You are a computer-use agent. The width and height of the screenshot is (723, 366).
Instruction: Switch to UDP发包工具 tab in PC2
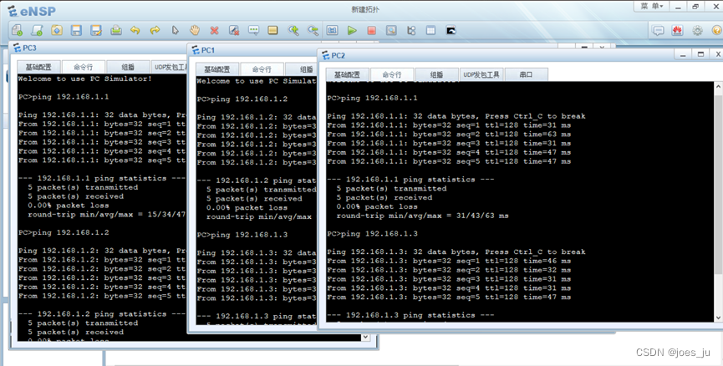coord(481,74)
